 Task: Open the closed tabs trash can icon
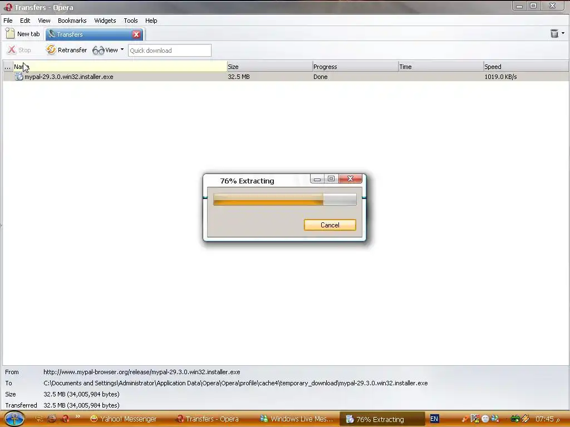(554, 33)
